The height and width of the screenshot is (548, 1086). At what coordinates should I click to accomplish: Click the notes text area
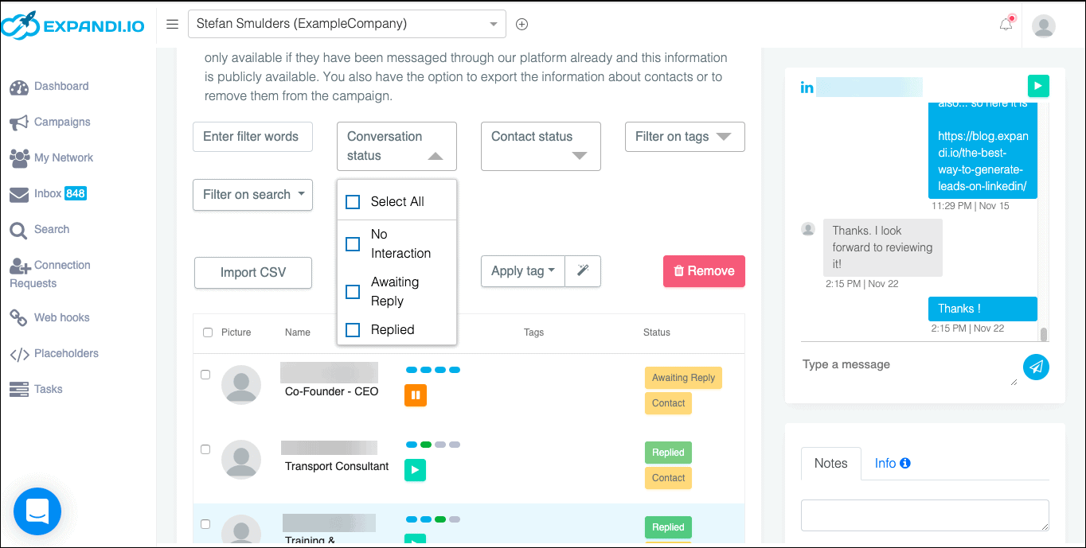[925, 515]
